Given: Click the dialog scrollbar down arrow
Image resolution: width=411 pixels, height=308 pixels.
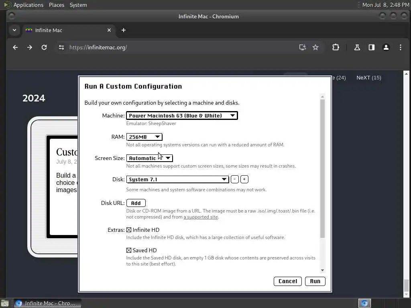Looking at the screenshot, I should pyautogui.click(x=322, y=270).
